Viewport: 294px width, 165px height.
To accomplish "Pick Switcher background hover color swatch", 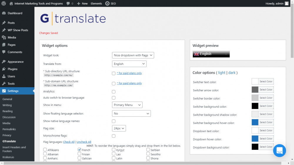I will pyautogui.click(x=255, y=122).
